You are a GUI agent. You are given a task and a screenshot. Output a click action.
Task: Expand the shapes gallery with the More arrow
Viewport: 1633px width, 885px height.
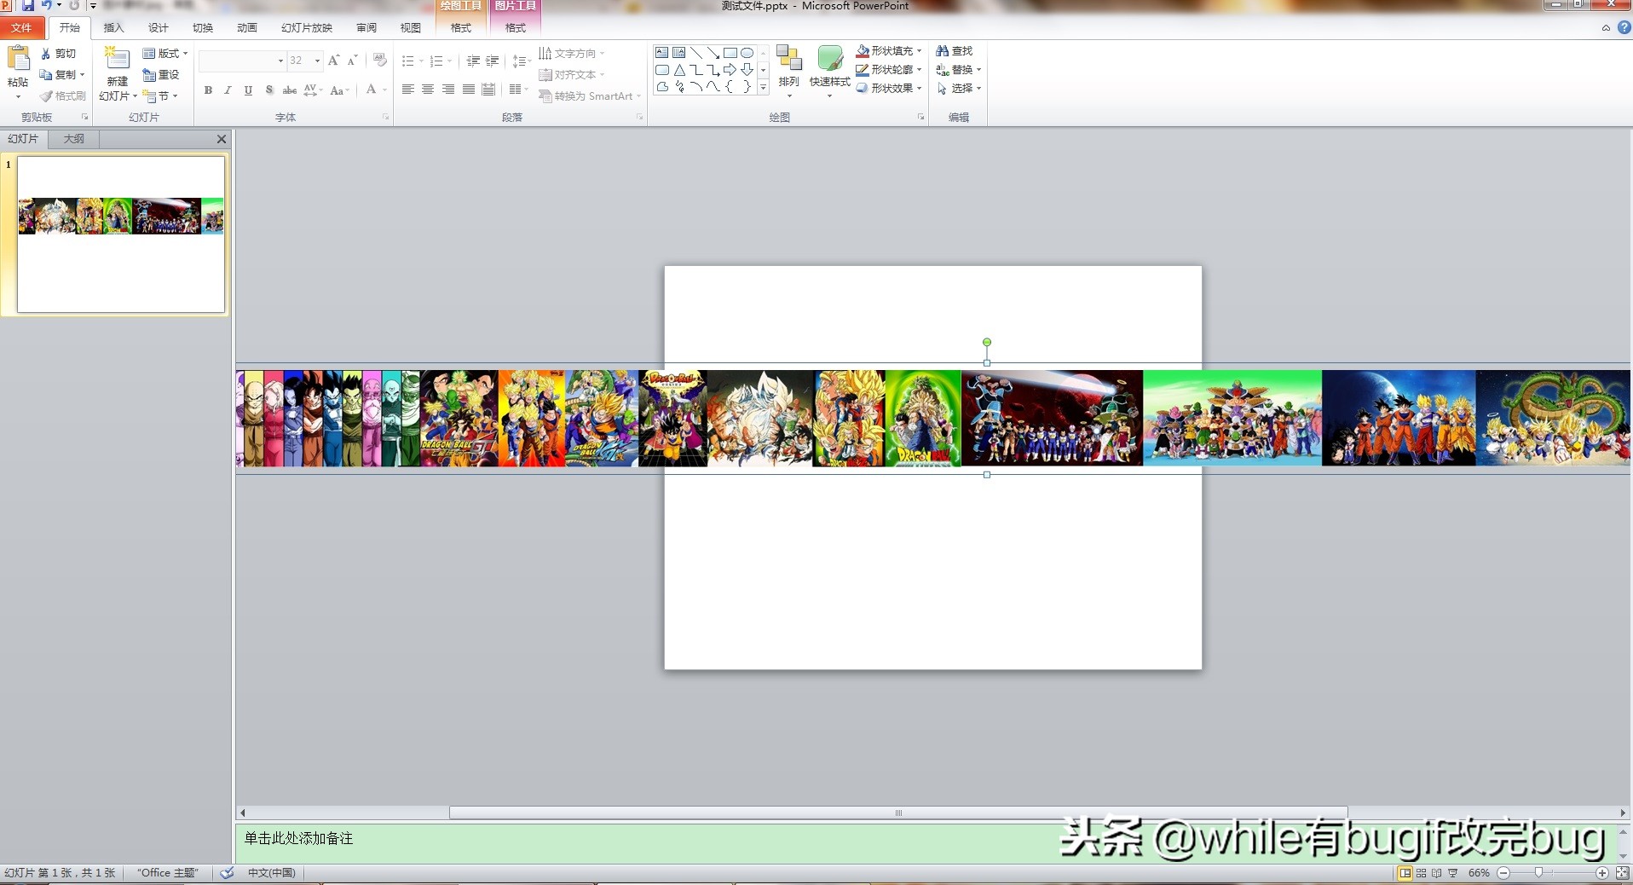click(763, 87)
